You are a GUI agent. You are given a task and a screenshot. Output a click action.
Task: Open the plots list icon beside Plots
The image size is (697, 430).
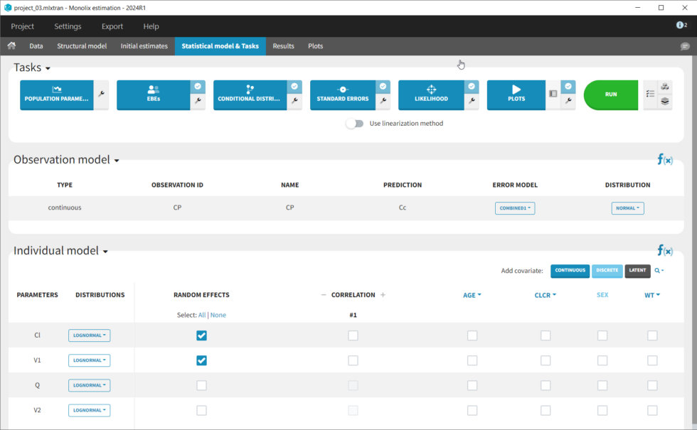point(553,94)
